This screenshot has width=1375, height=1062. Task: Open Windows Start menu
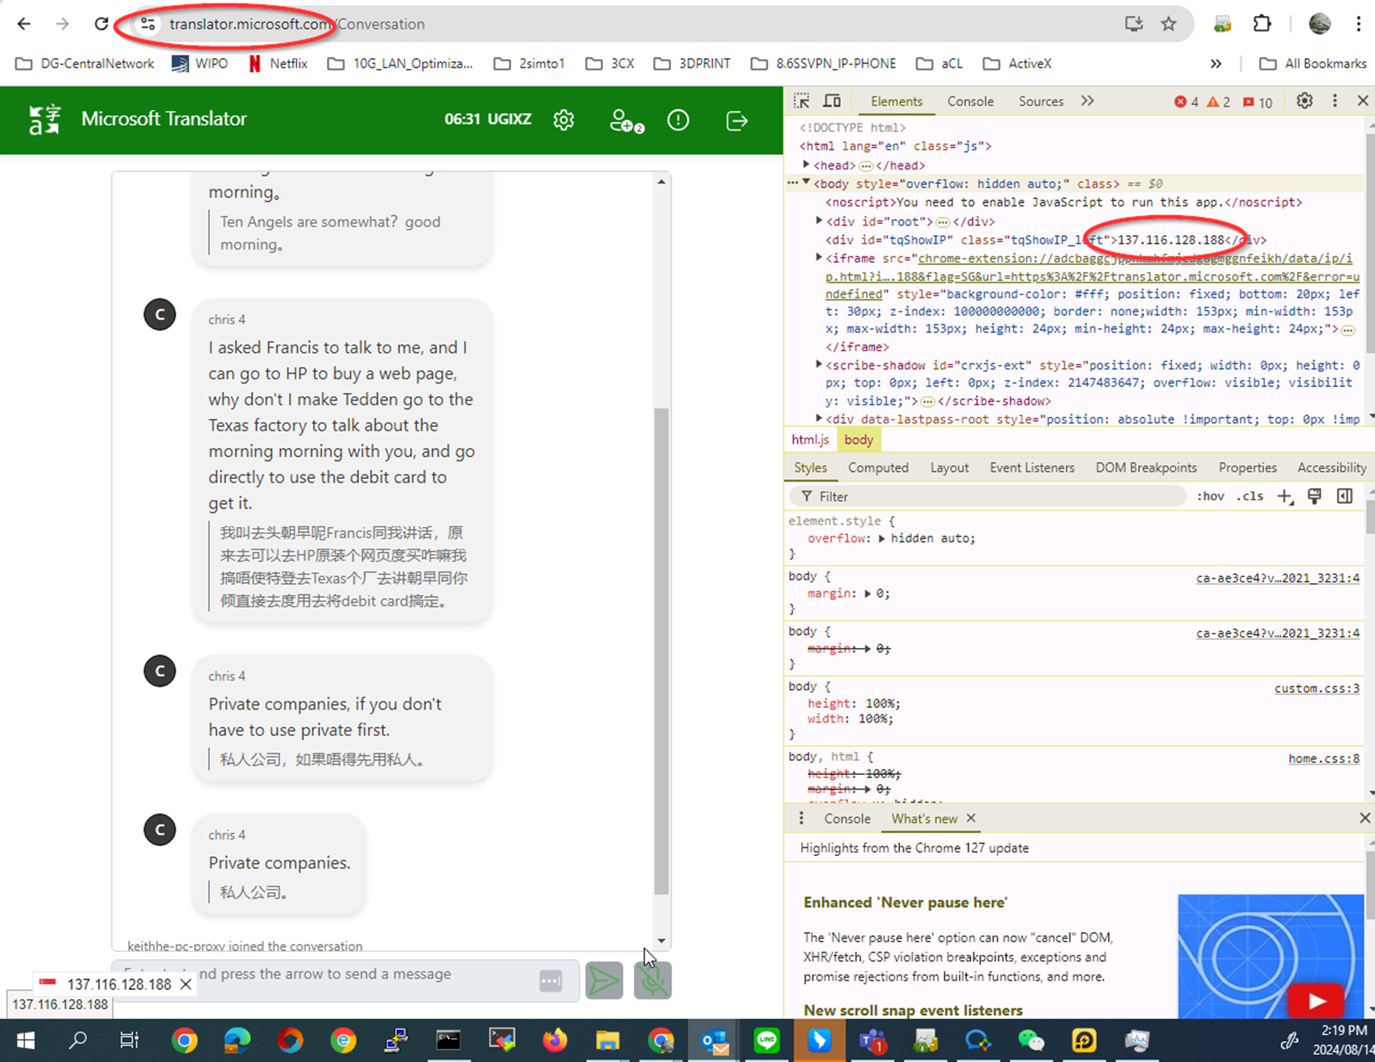(26, 1040)
